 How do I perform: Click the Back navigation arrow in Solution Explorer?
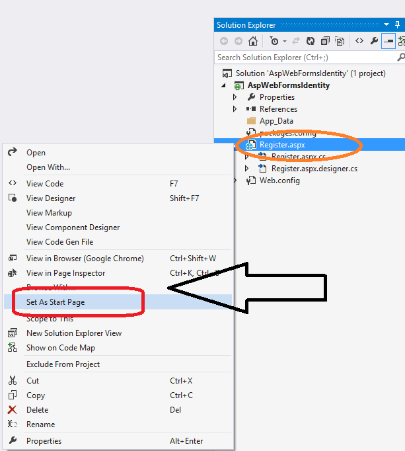[x=224, y=41]
